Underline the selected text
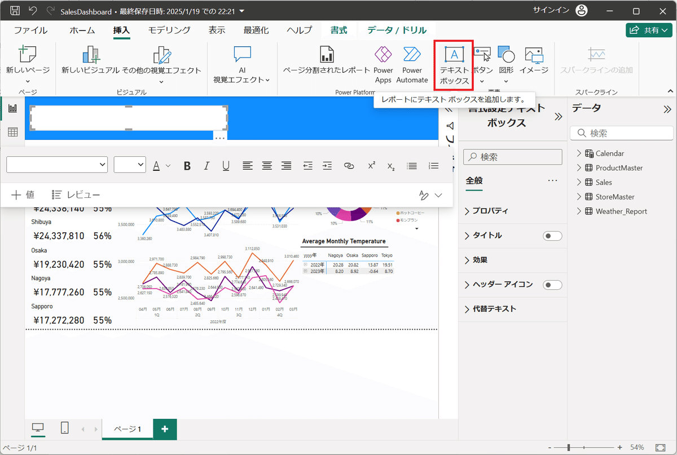This screenshot has width=677, height=455. (226, 165)
